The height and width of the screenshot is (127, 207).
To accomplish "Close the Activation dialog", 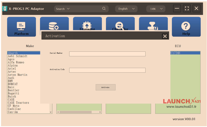I will (165, 36).
